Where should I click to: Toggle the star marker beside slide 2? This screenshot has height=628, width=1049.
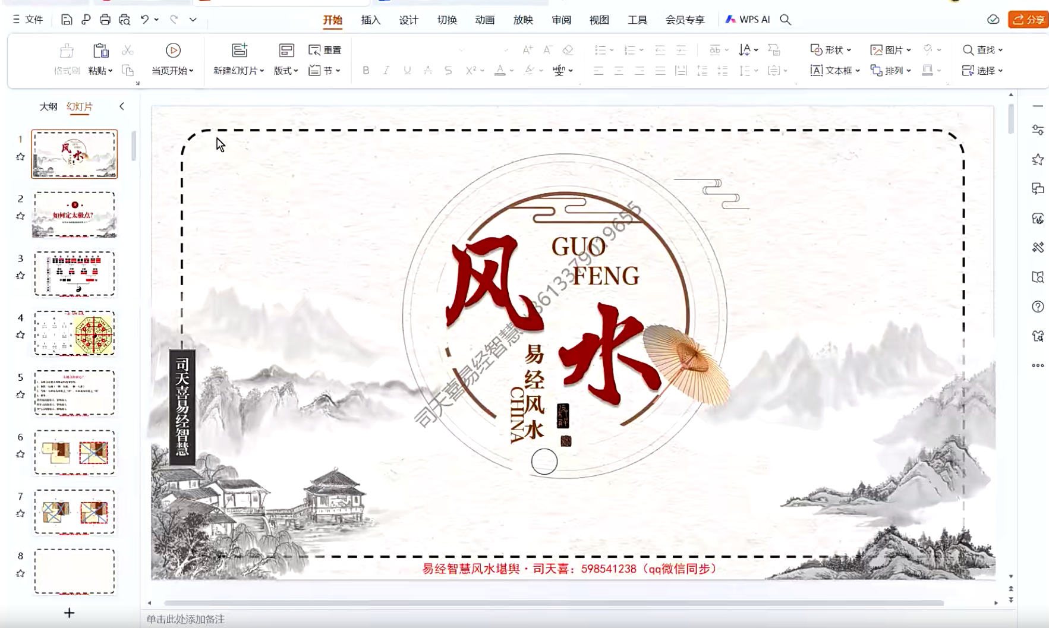[20, 216]
